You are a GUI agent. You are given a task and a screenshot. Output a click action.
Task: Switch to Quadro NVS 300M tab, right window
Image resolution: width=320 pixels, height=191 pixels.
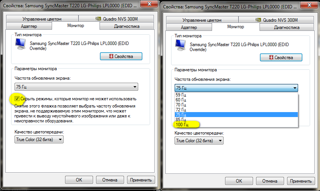pyautogui.click(x=276, y=20)
